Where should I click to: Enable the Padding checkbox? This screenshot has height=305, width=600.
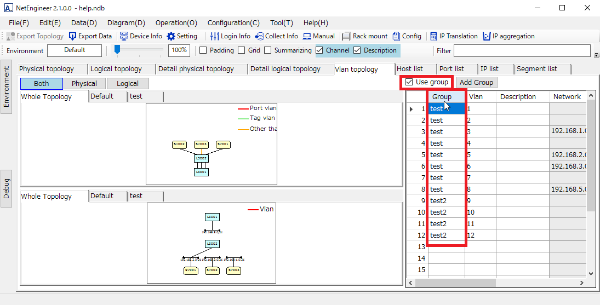point(203,50)
